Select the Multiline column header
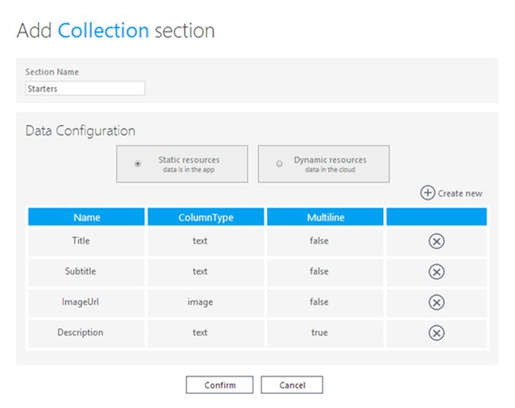 (x=325, y=217)
